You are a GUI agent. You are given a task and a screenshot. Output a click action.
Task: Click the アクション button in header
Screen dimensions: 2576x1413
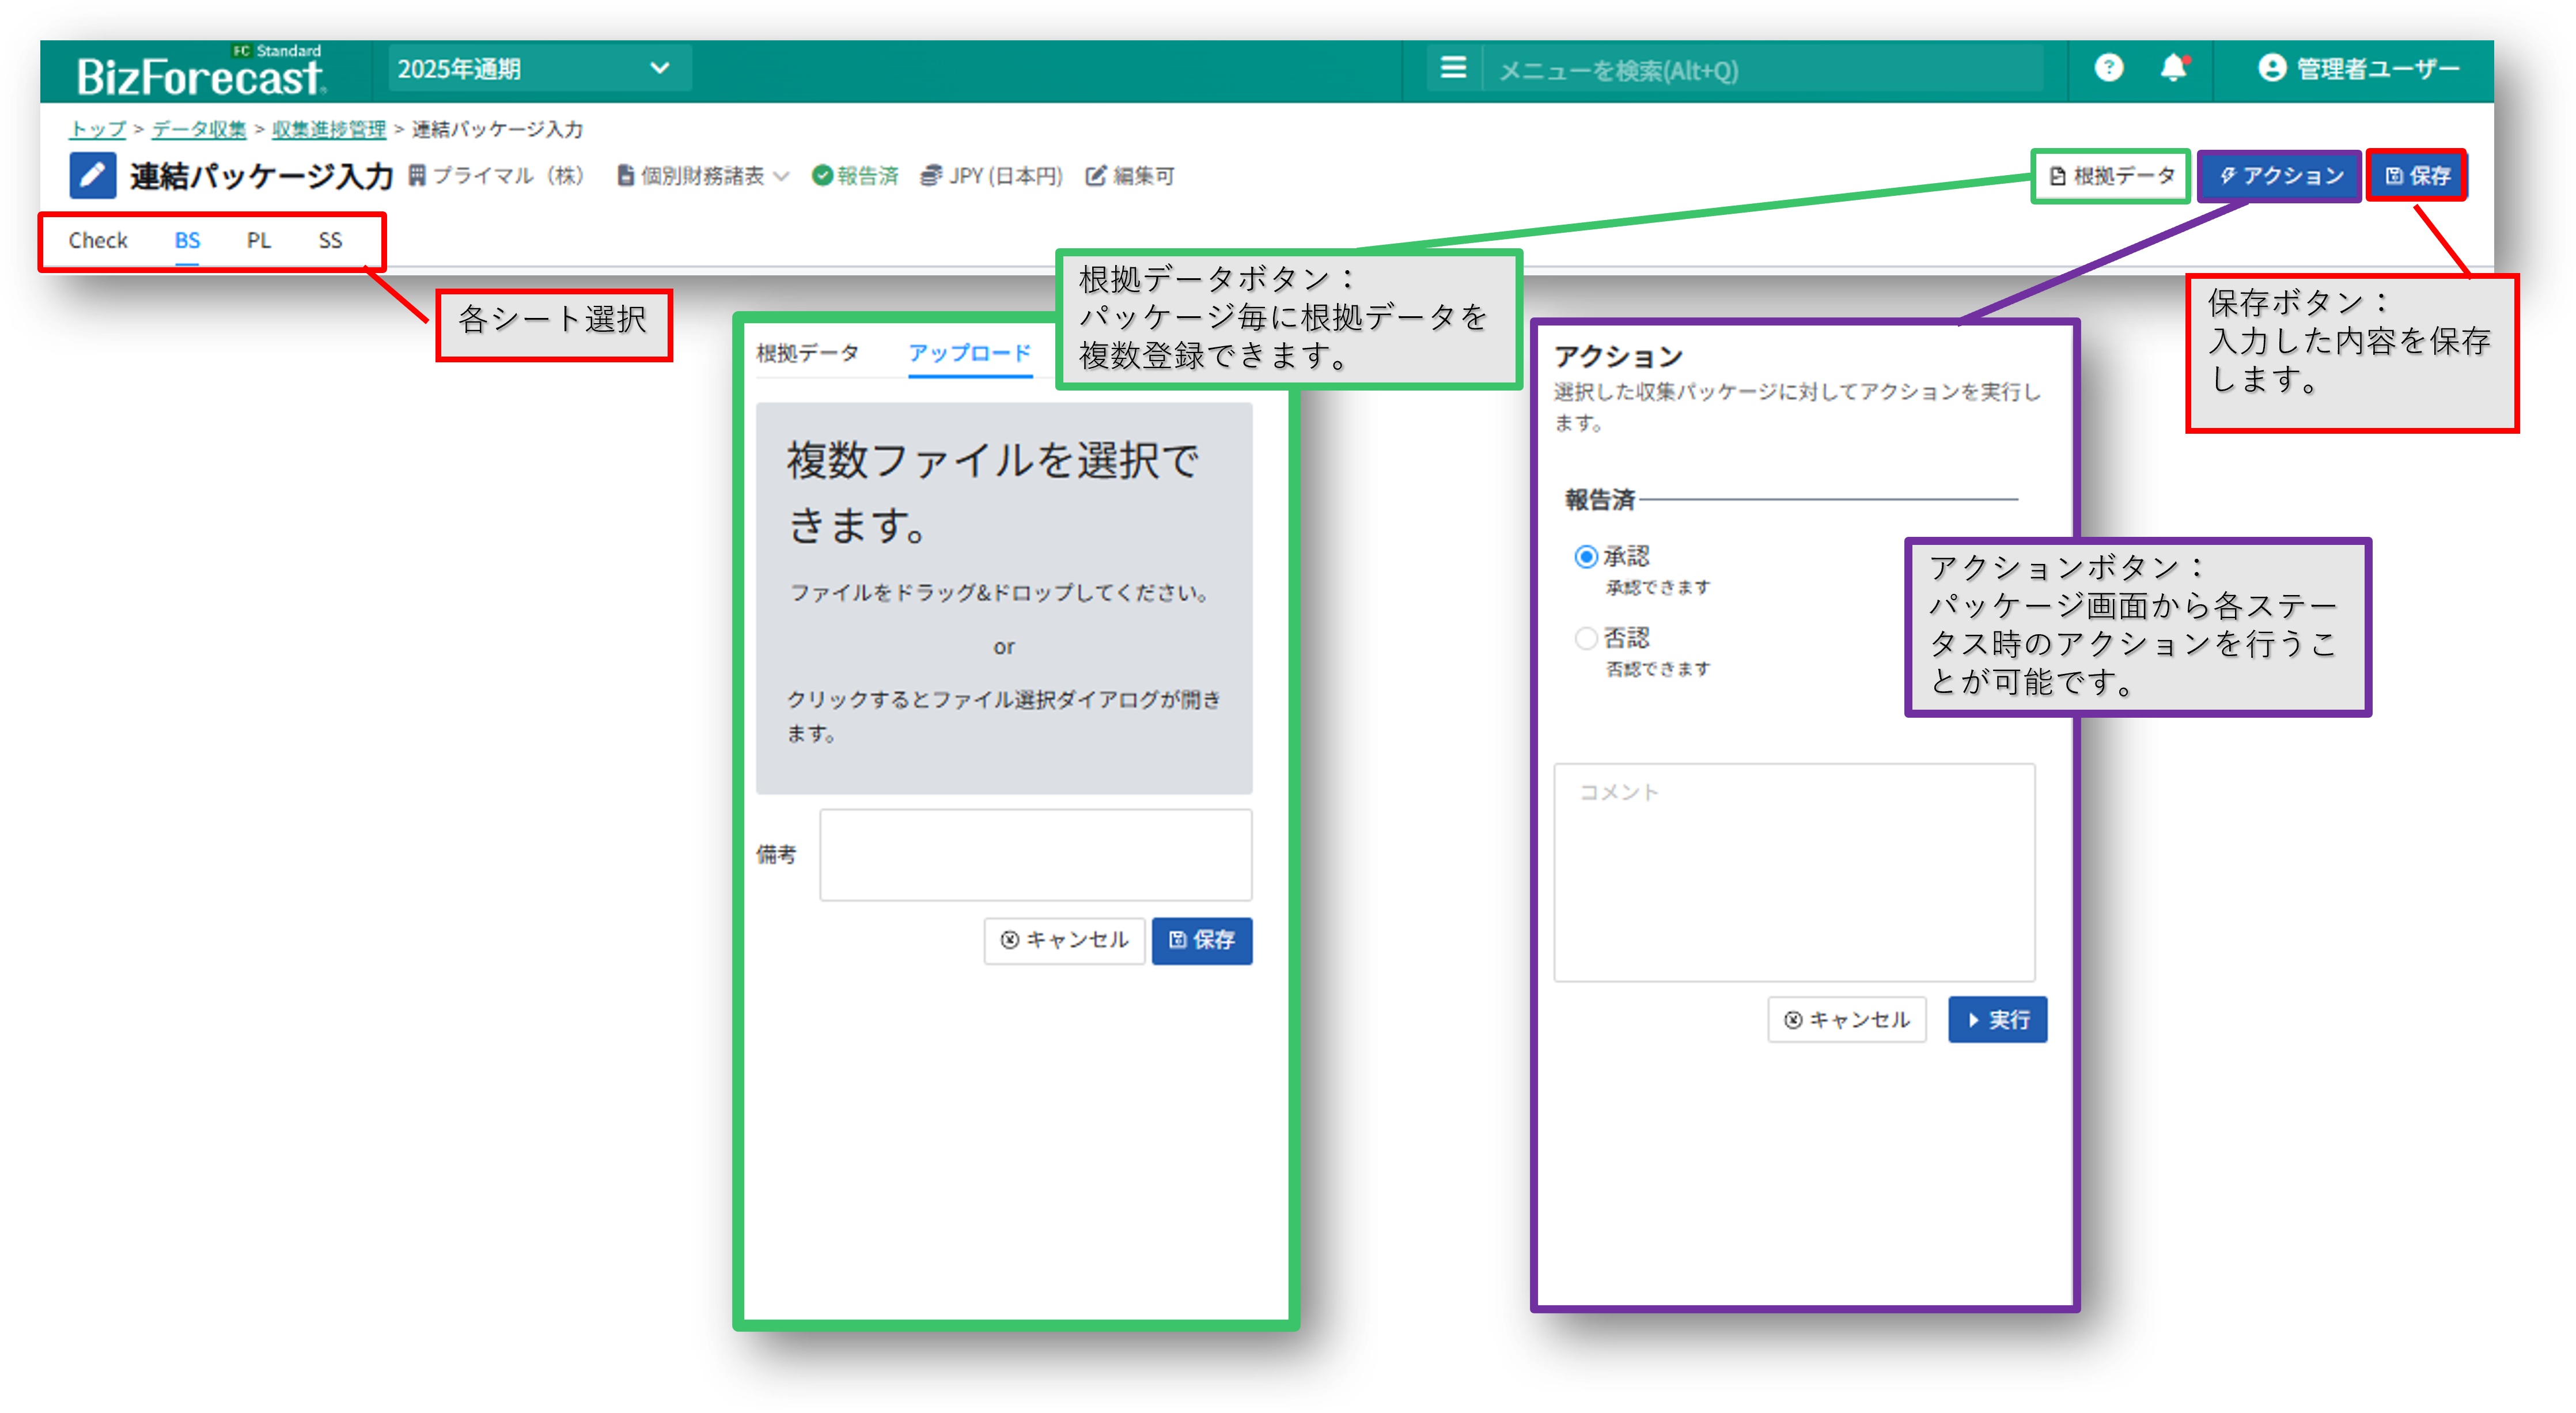[x=2280, y=176]
